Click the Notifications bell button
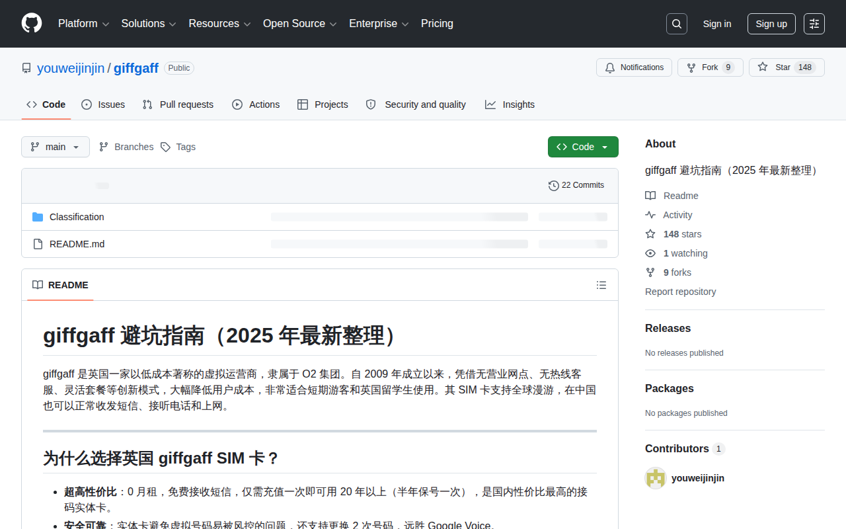The height and width of the screenshot is (529, 846). tap(634, 67)
